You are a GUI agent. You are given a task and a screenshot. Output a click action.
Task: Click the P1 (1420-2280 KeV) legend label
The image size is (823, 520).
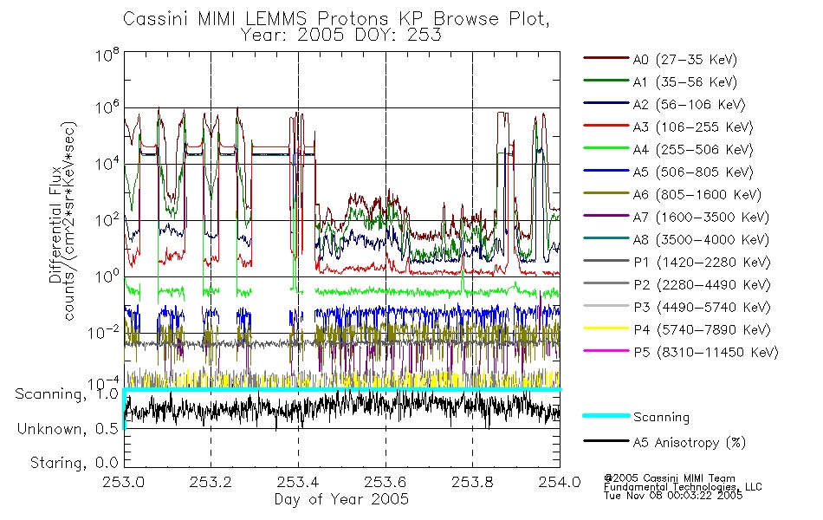point(702,262)
